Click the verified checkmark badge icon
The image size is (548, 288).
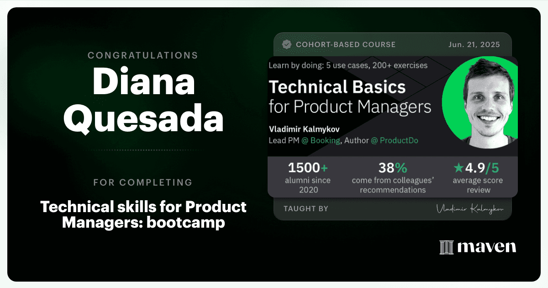pyautogui.click(x=287, y=44)
